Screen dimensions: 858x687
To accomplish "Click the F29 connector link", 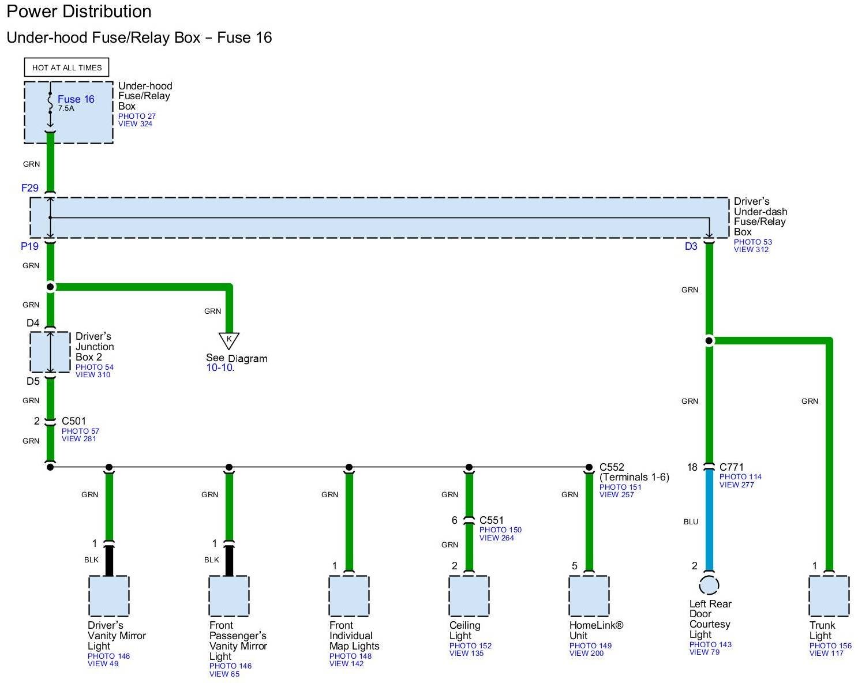I will tap(30, 188).
